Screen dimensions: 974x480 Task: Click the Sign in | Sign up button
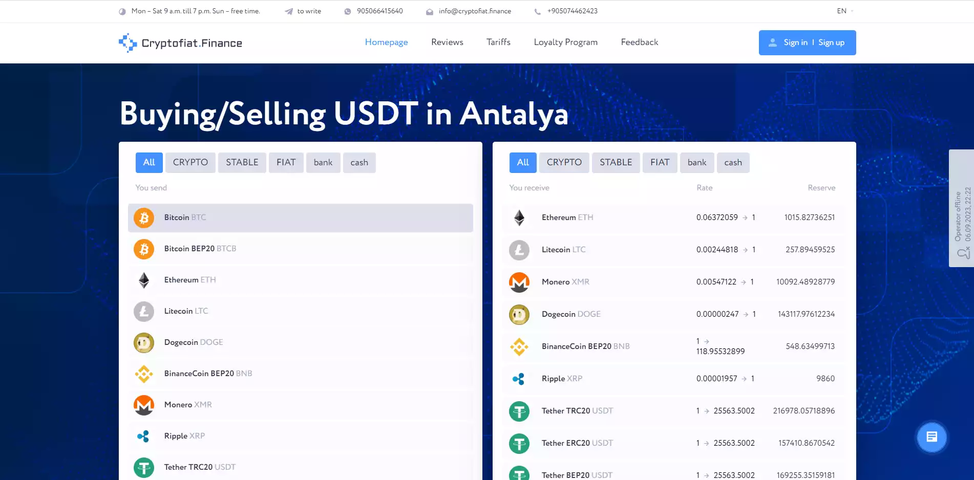pyautogui.click(x=808, y=42)
